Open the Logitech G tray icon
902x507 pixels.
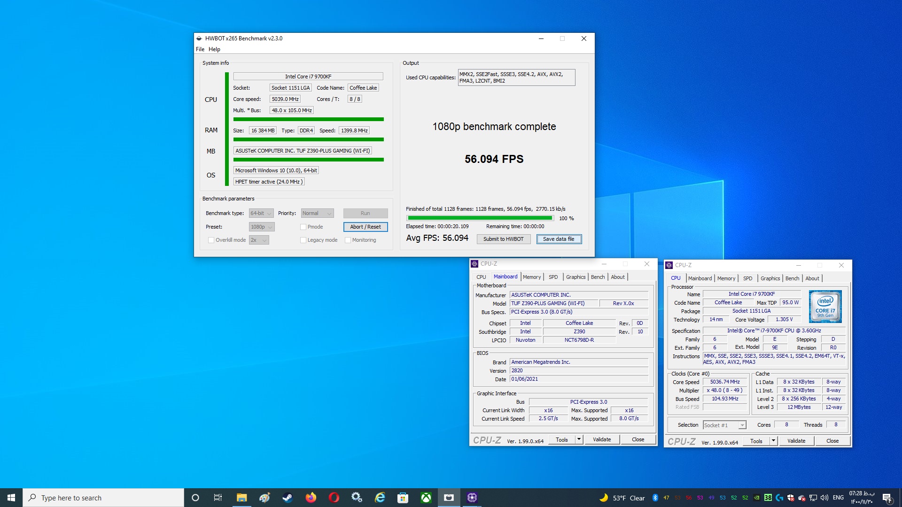coord(779,498)
